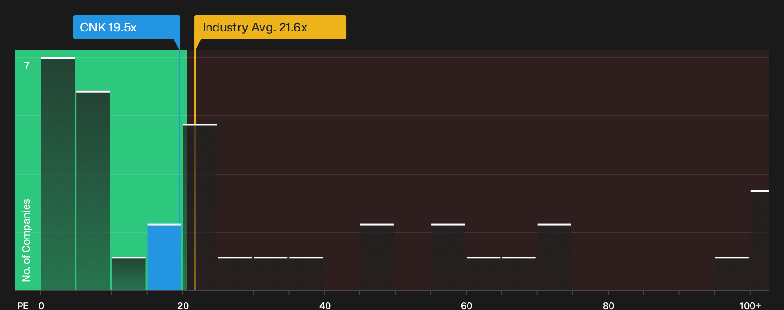Click the PE axis title label
Screen dimensions: 784x310
pyautogui.click(x=22, y=305)
